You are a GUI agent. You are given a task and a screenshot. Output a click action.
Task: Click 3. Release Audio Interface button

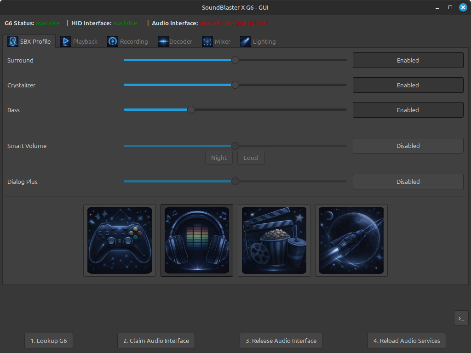pos(281,341)
